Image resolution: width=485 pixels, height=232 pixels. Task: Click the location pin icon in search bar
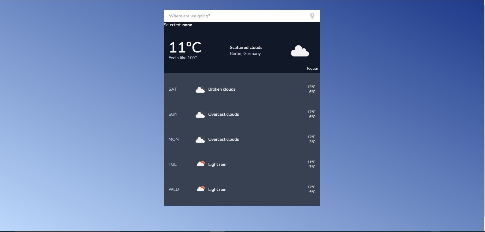312,16
